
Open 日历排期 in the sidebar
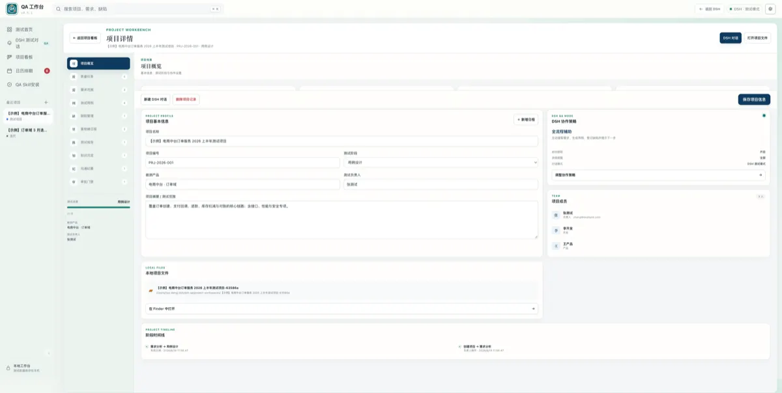[27, 70]
